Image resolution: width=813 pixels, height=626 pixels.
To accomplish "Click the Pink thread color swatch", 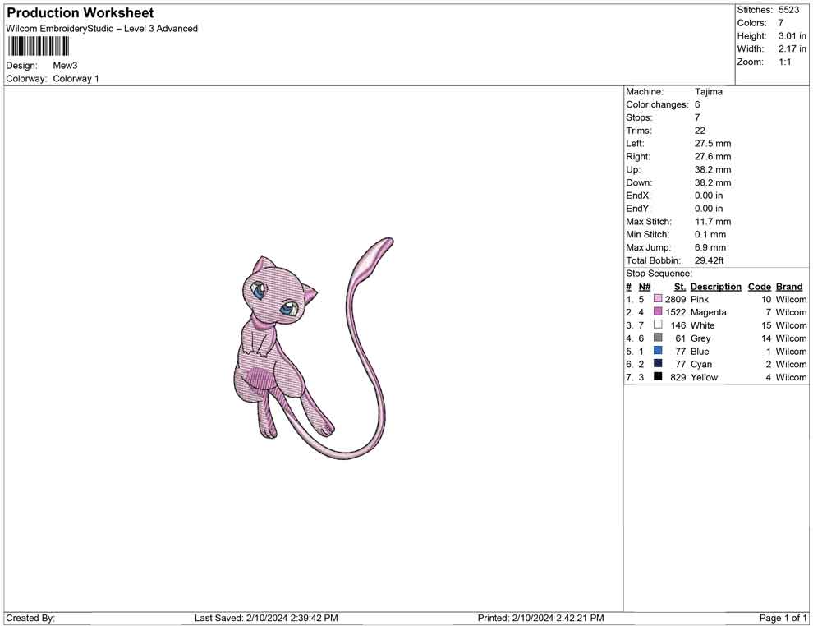I will [658, 299].
